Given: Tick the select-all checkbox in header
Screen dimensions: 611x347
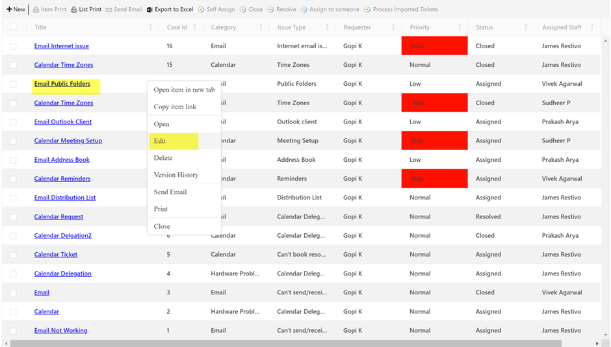Looking at the screenshot, I should pos(14,27).
